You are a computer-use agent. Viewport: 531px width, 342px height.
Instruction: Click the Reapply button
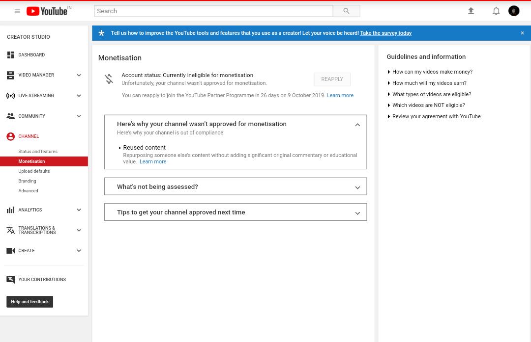click(x=332, y=79)
